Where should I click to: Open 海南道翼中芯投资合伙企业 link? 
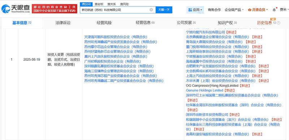[x=214, y=61]
